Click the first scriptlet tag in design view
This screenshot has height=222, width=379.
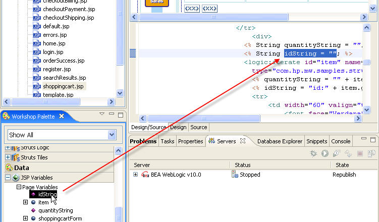click(192, 9)
